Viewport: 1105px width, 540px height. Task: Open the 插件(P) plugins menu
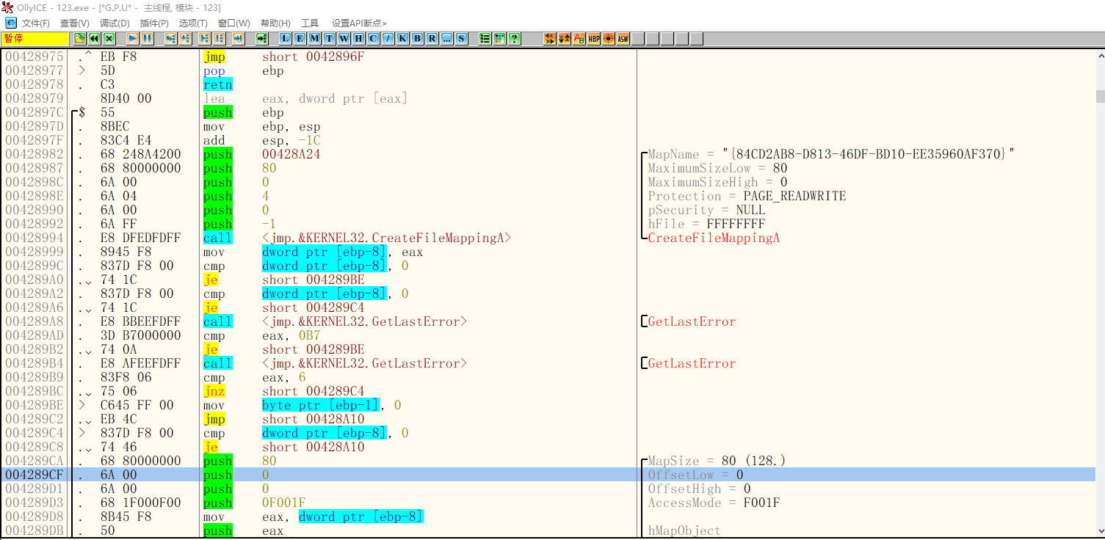pyautogui.click(x=154, y=23)
